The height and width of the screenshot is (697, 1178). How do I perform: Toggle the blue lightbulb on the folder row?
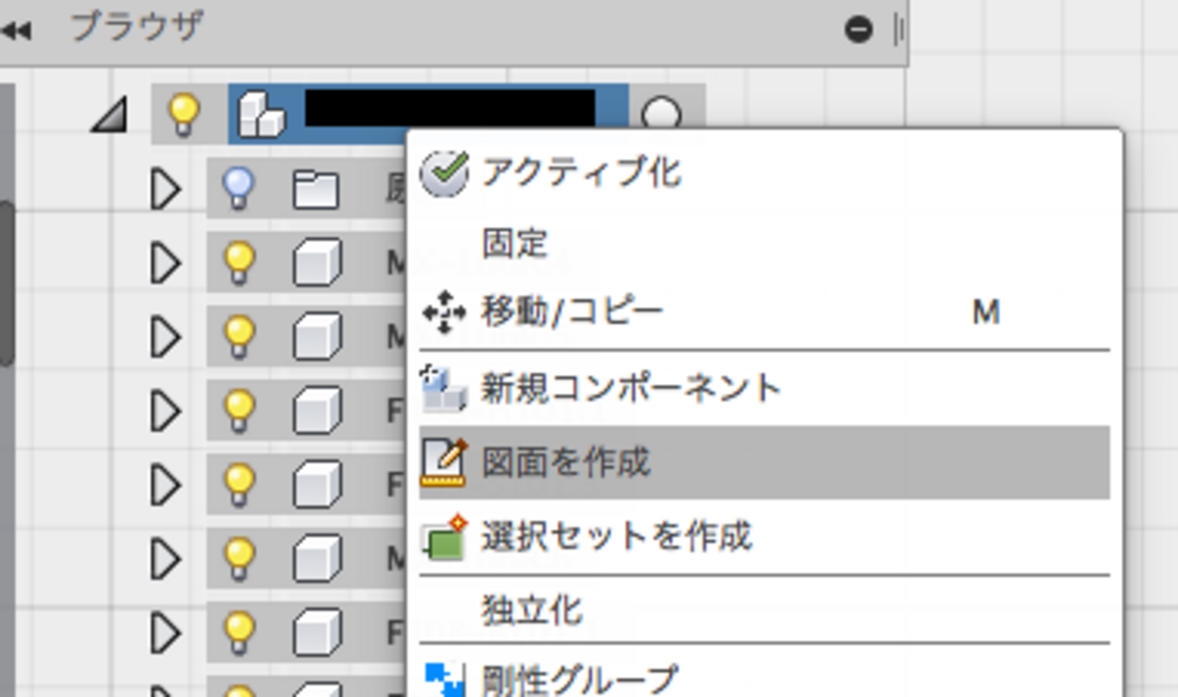click(x=239, y=189)
